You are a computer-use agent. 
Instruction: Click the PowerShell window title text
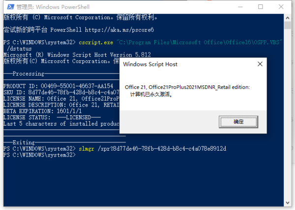point(44,7)
